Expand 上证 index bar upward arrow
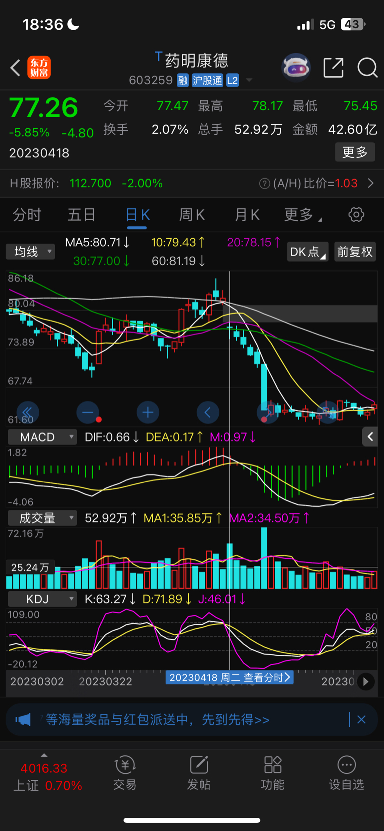The height and width of the screenshot is (831, 384). 44,755
